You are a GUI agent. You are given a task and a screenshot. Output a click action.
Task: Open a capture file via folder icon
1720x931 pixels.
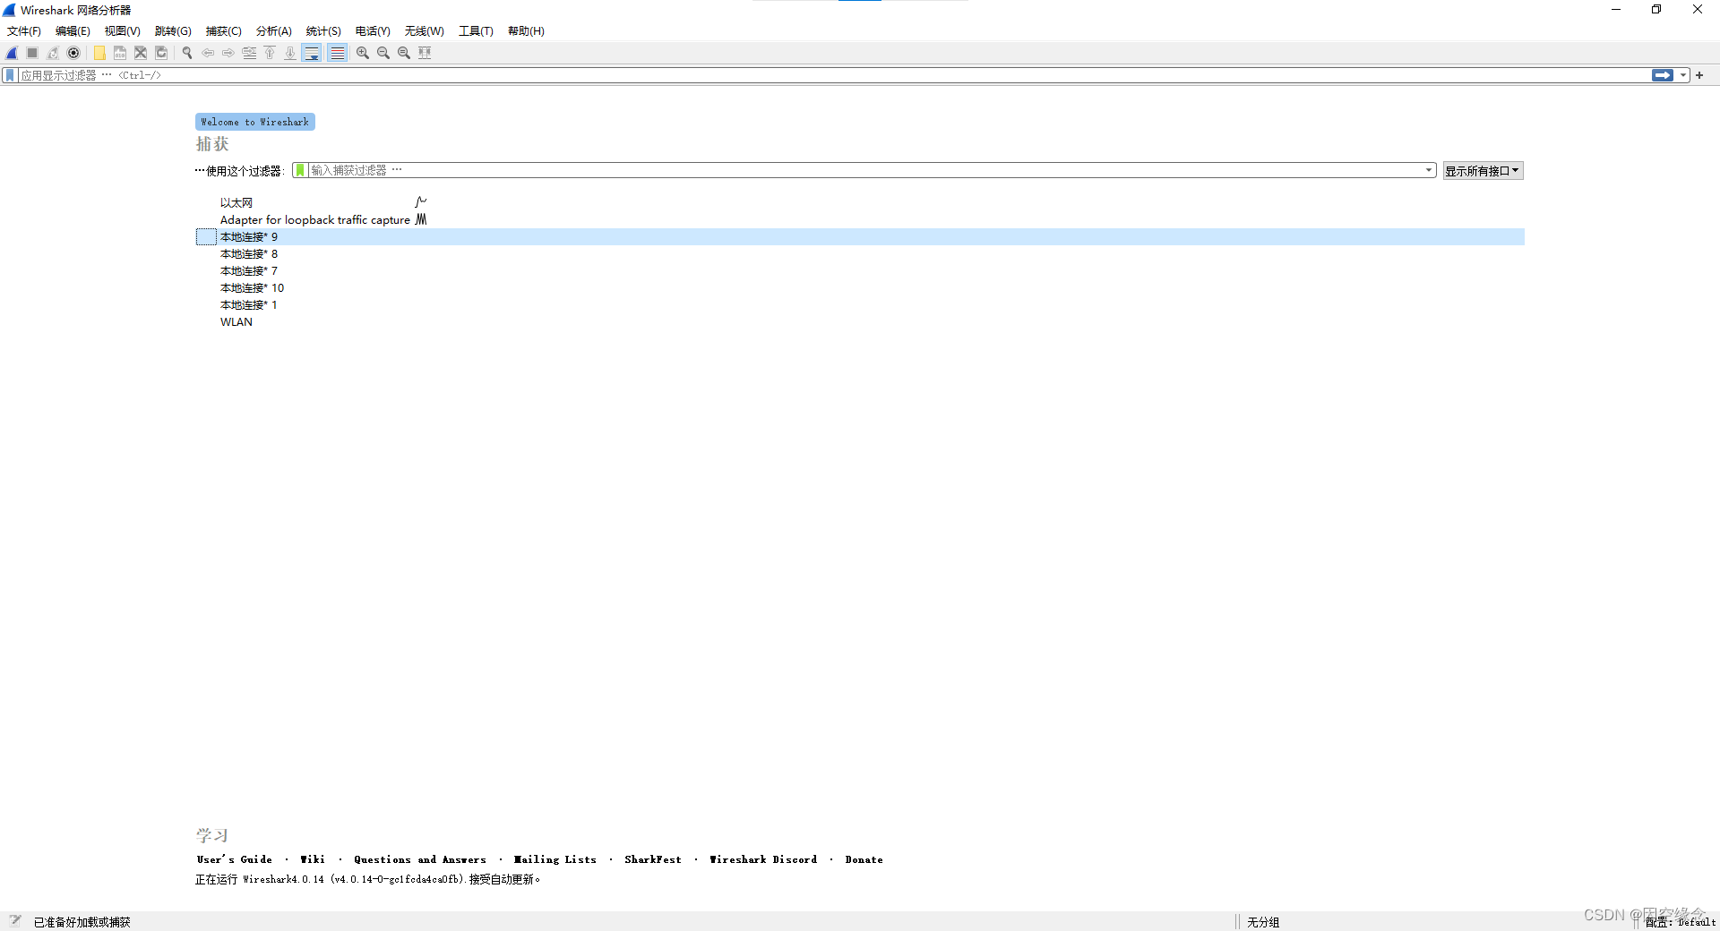tap(99, 53)
